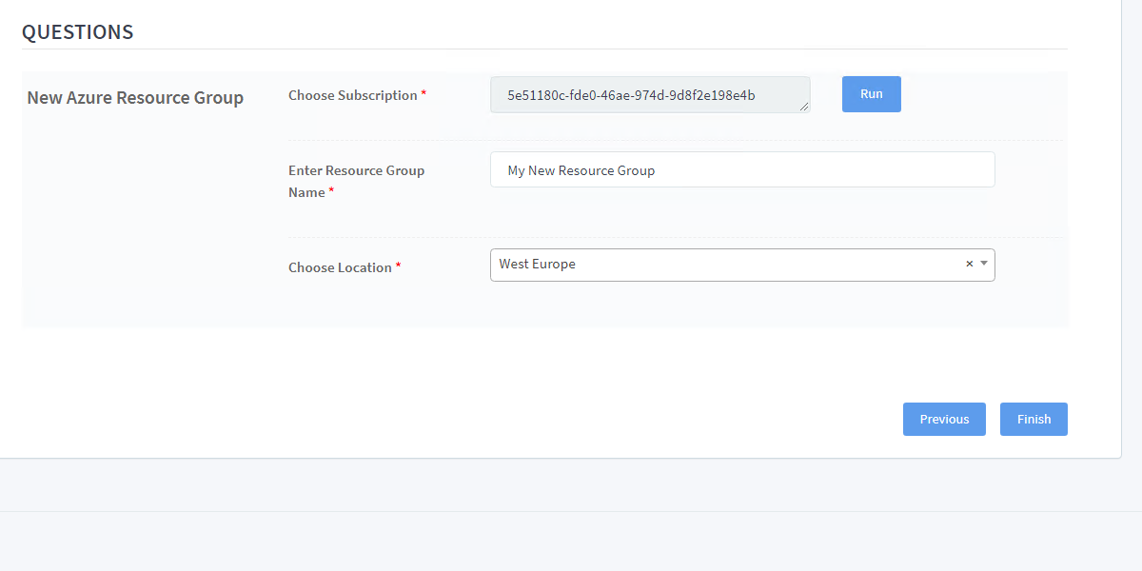Click the red asterisk after Choose Location

pos(398,267)
